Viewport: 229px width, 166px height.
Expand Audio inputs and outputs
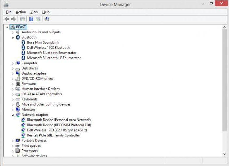[x=13, y=32]
